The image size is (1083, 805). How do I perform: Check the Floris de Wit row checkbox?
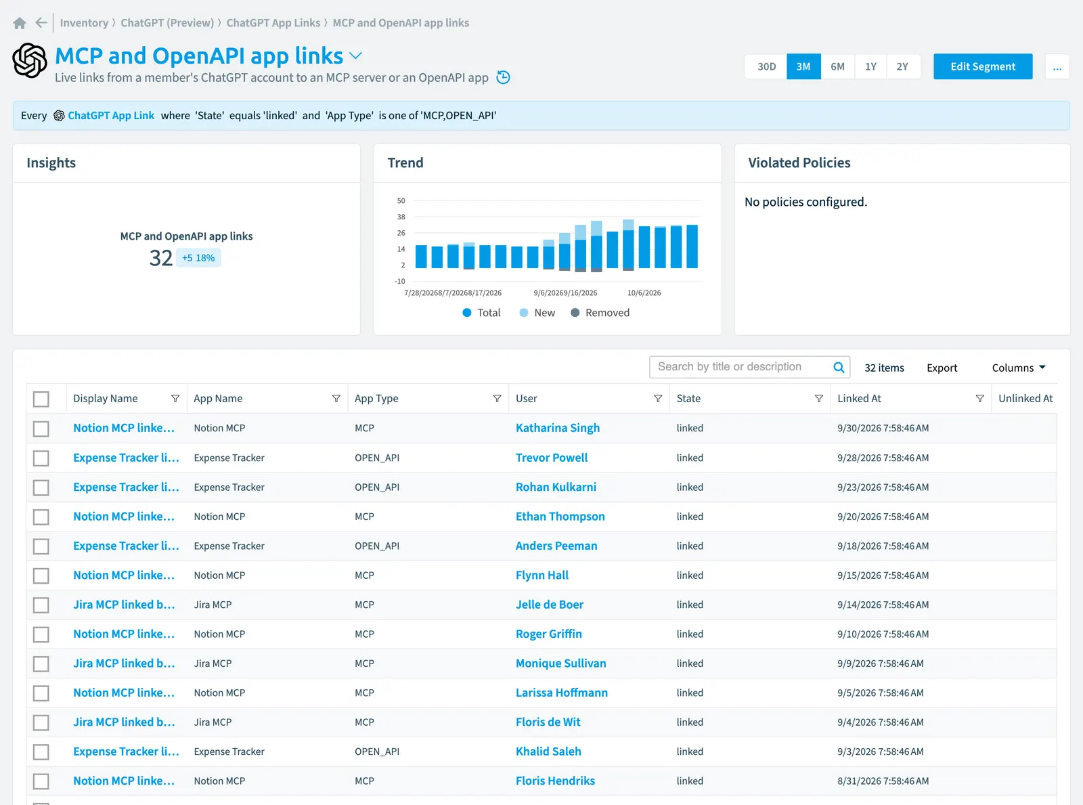[41, 722]
